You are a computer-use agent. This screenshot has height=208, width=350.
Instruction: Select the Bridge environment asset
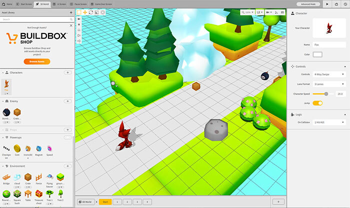pyautogui.click(x=6, y=177)
